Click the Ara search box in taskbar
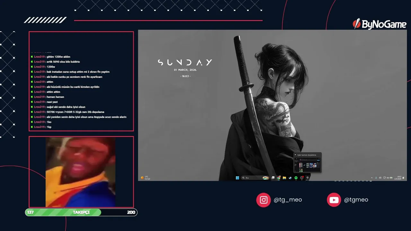Screen dimensions: 411x231 [x=255, y=178]
